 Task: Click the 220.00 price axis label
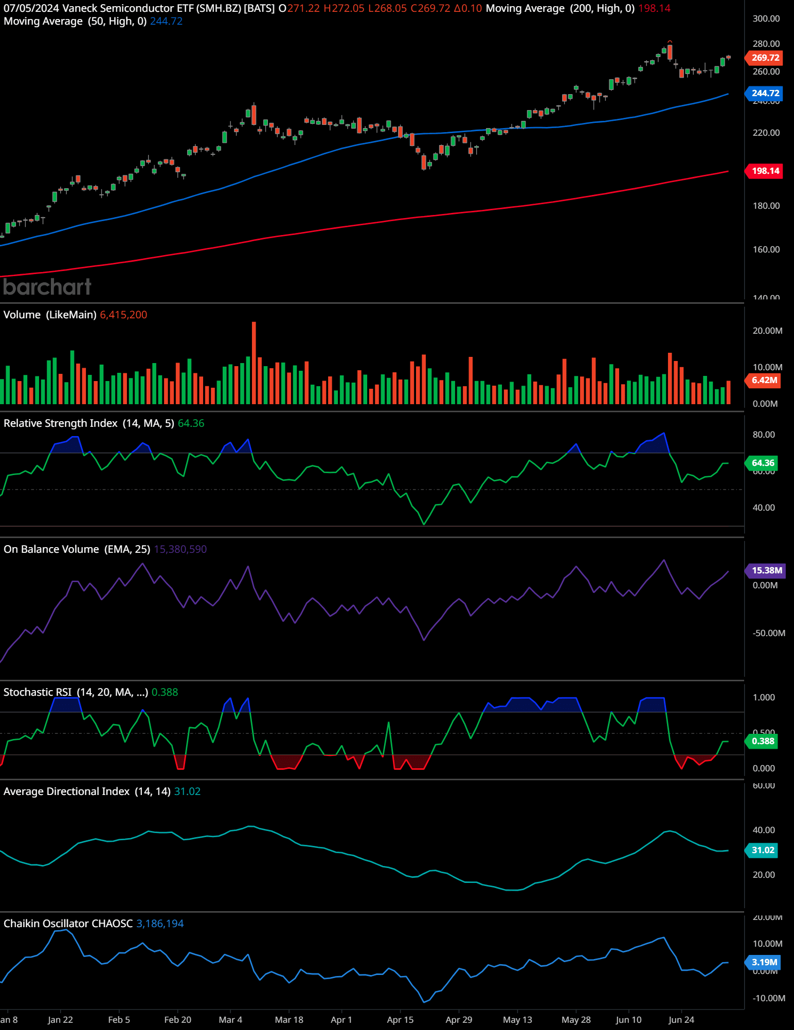[766, 133]
